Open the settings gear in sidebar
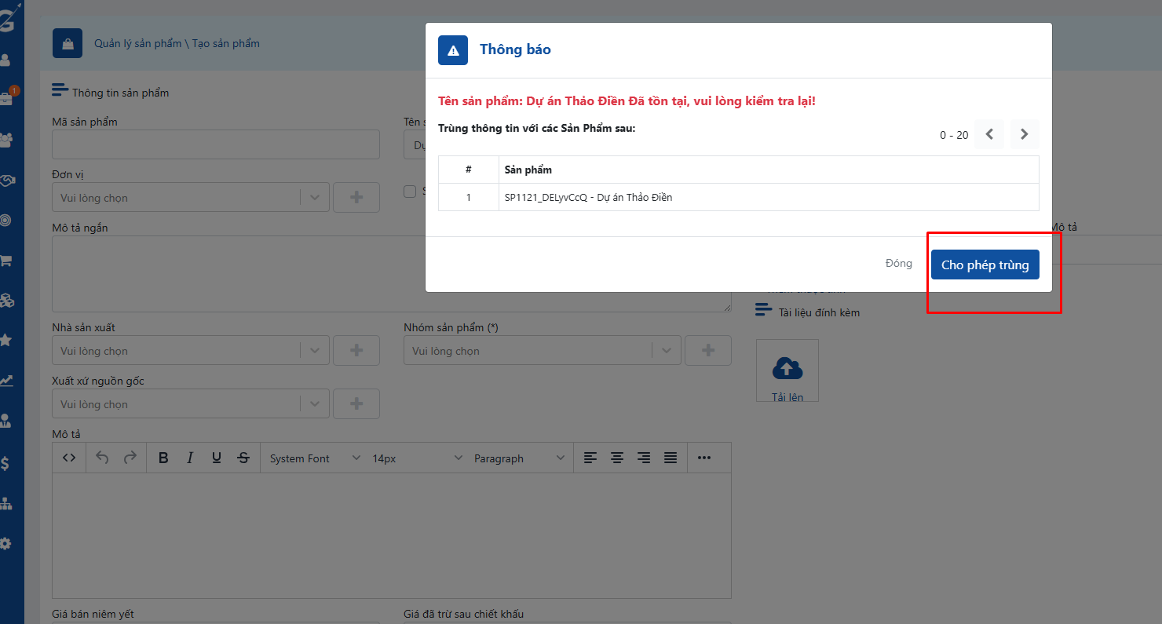 [6, 543]
